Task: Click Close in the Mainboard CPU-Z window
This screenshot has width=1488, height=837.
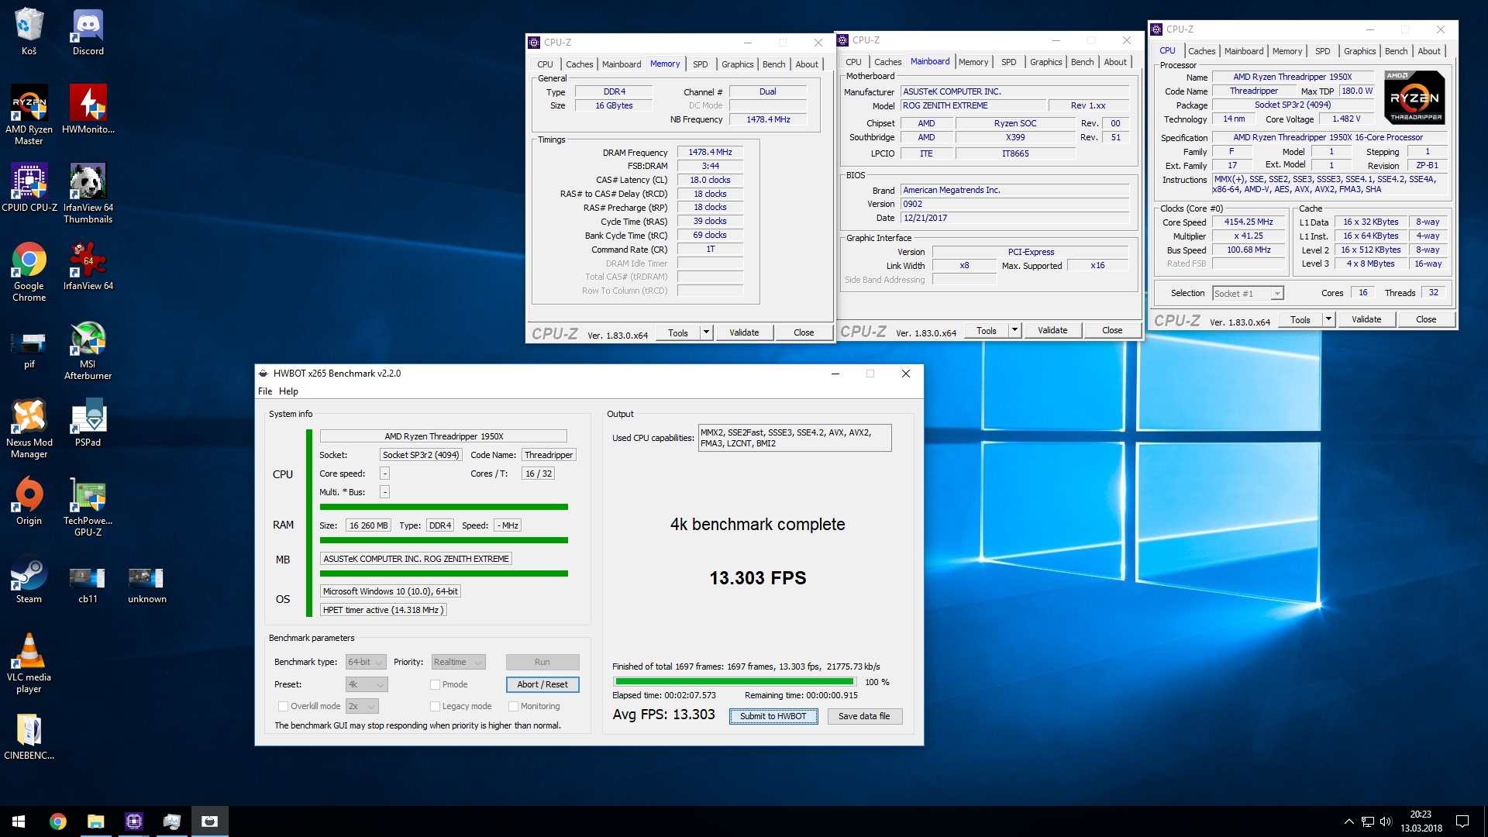Action: tap(1112, 330)
